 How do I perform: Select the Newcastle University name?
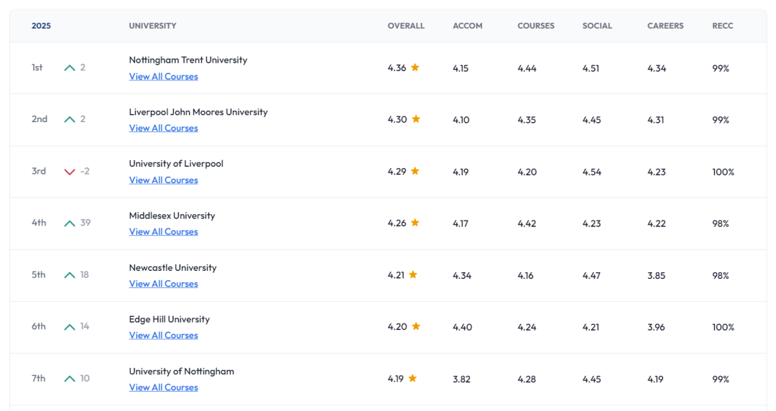pyautogui.click(x=172, y=267)
